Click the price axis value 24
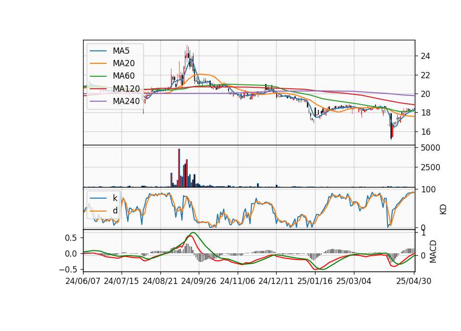The image size is (461, 331). point(425,56)
